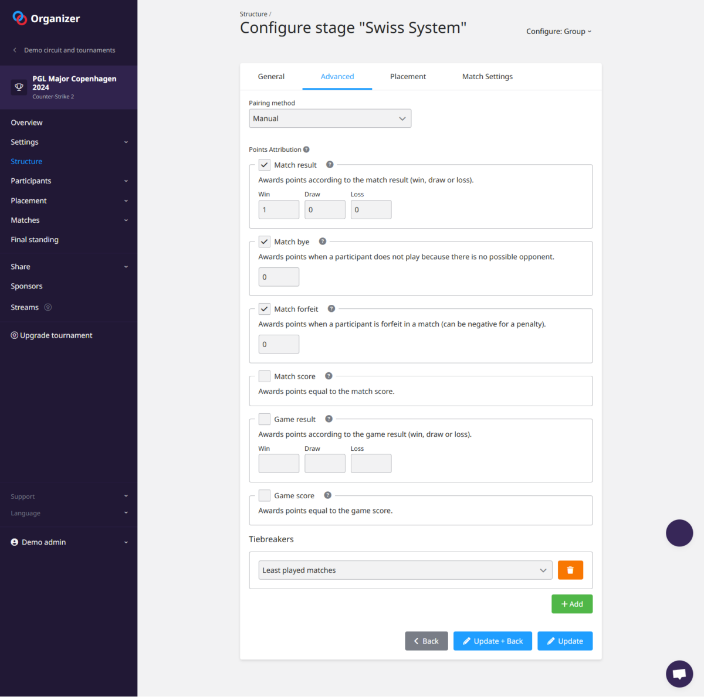Switch to the General tab

click(271, 76)
